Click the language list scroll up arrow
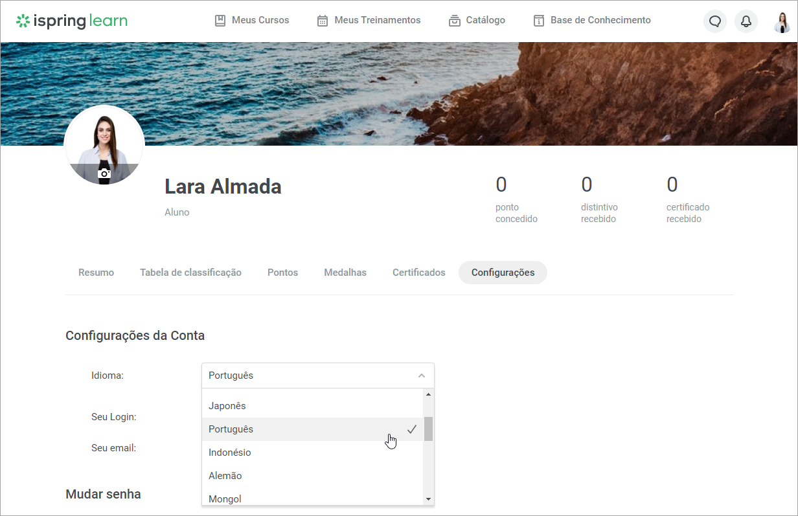The height and width of the screenshot is (516, 798). (x=428, y=394)
